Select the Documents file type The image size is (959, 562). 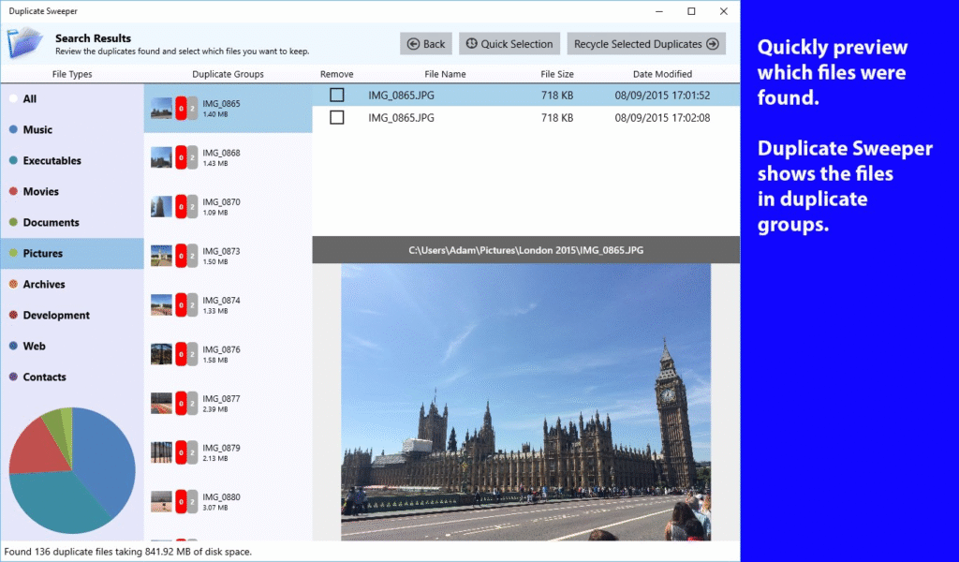tap(51, 223)
